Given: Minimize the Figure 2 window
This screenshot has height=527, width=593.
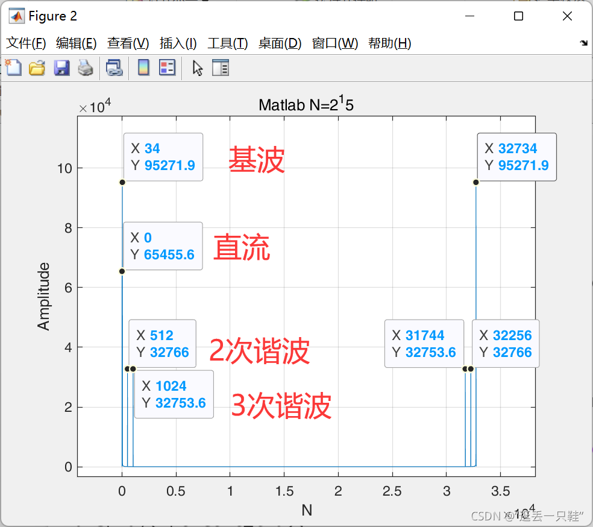Looking at the screenshot, I should click(x=469, y=16).
